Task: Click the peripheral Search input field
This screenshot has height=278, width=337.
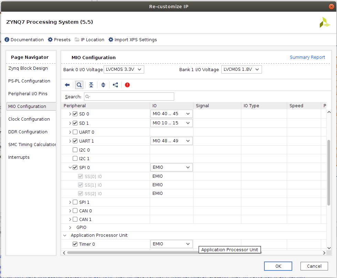Action: [129, 97]
